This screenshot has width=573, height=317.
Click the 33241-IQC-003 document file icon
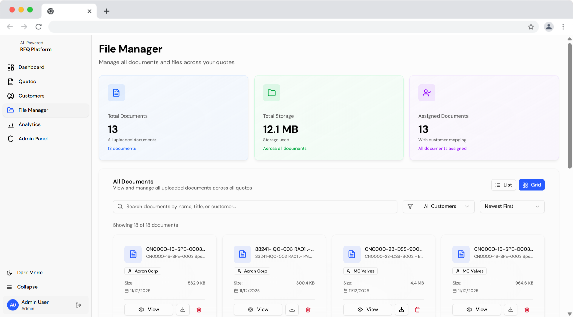[x=242, y=254]
